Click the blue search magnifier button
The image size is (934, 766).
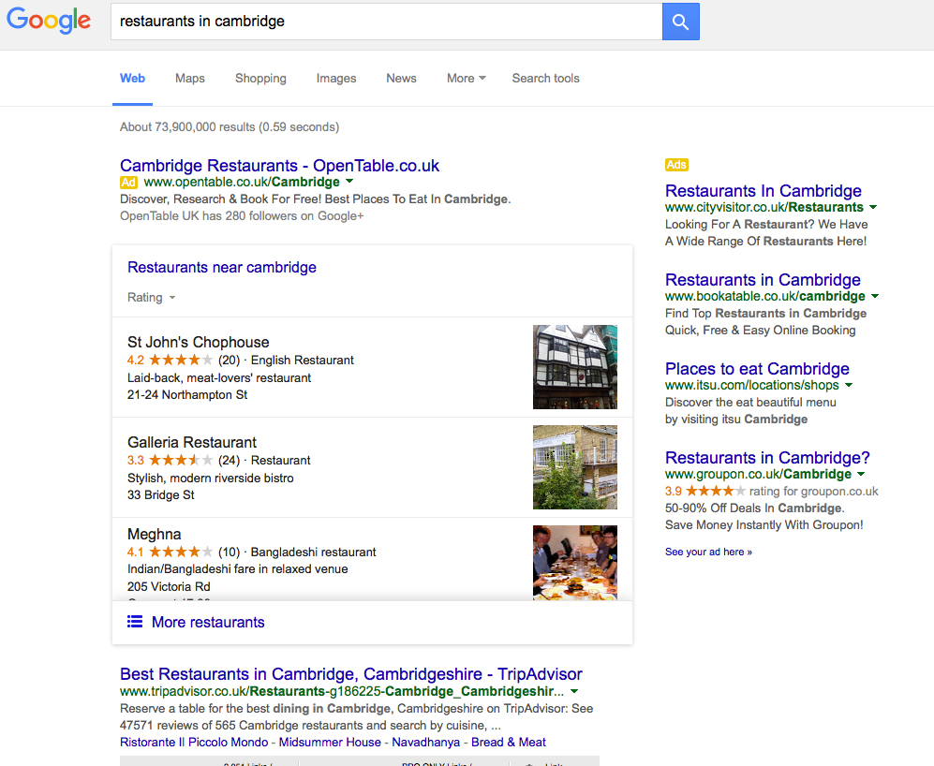click(x=681, y=22)
